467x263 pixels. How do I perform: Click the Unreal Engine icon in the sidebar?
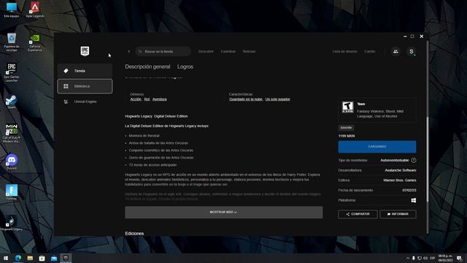pos(66,102)
